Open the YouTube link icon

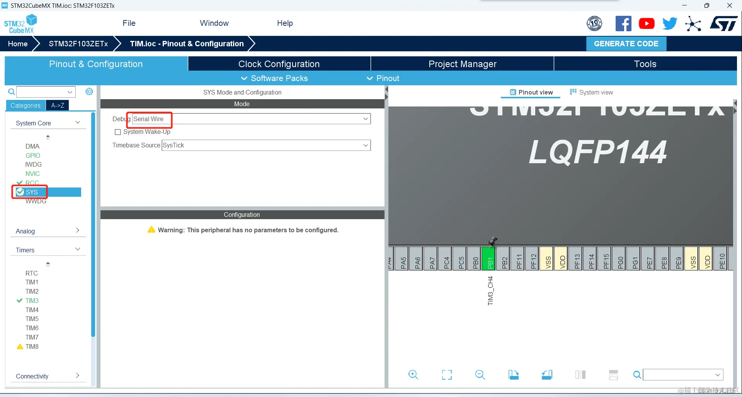click(x=647, y=24)
